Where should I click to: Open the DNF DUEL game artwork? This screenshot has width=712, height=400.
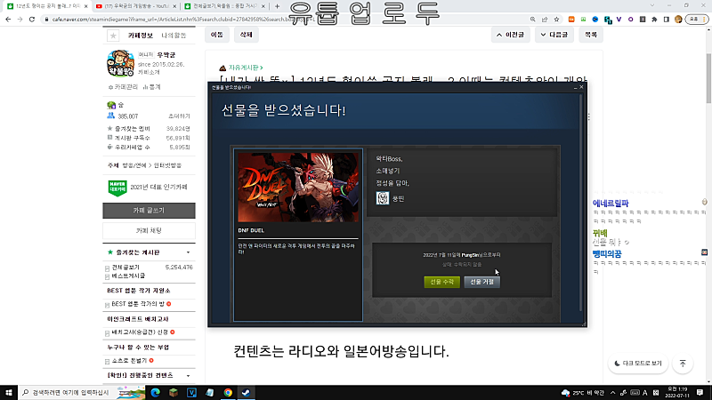tap(298, 188)
